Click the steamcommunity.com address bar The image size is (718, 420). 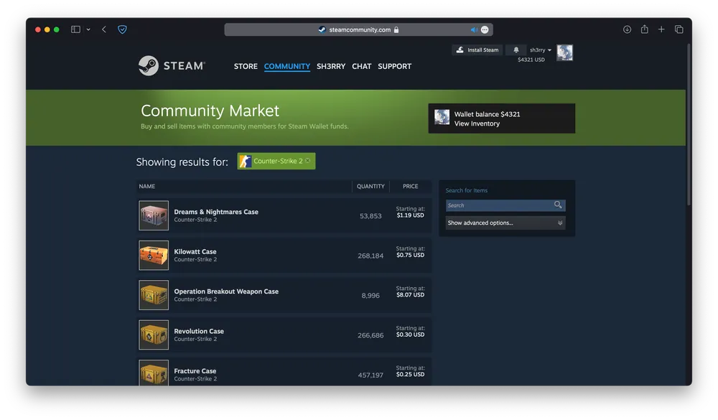tap(358, 29)
